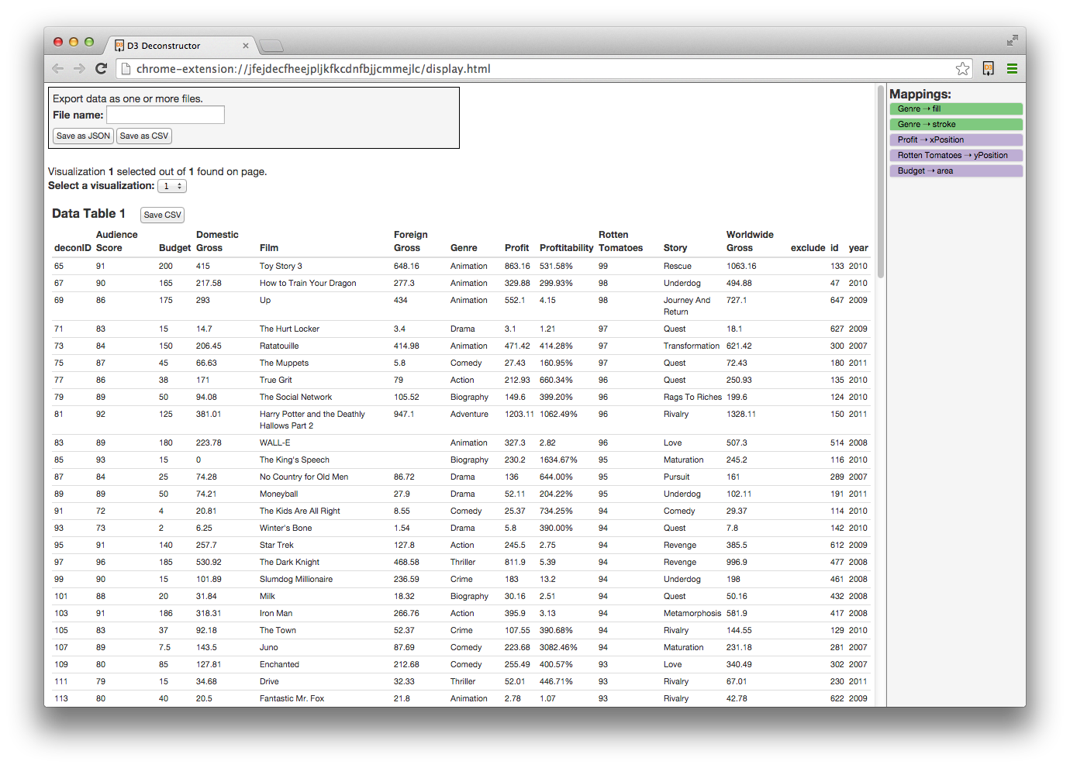This screenshot has height=768, width=1070.
Task: Select the Profit to xPosition mapping
Action: tap(956, 140)
